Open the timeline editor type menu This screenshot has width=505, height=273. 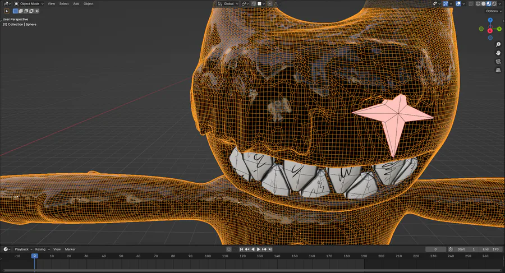7,249
